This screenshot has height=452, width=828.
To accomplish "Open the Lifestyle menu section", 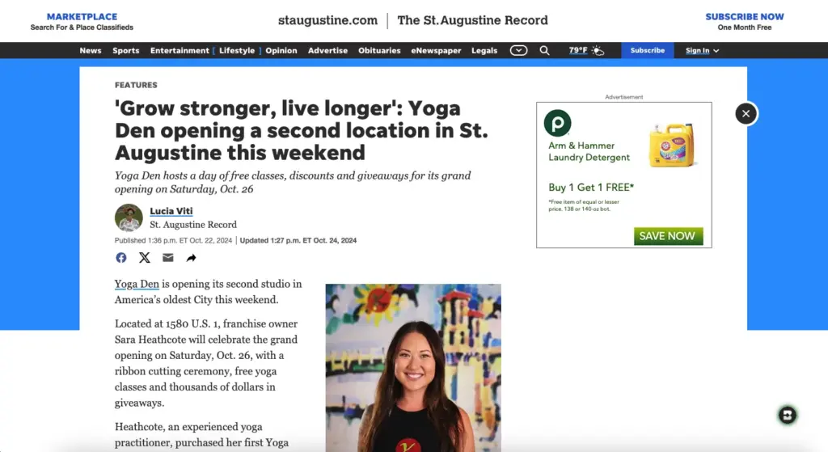I will (x=237, y=51).
